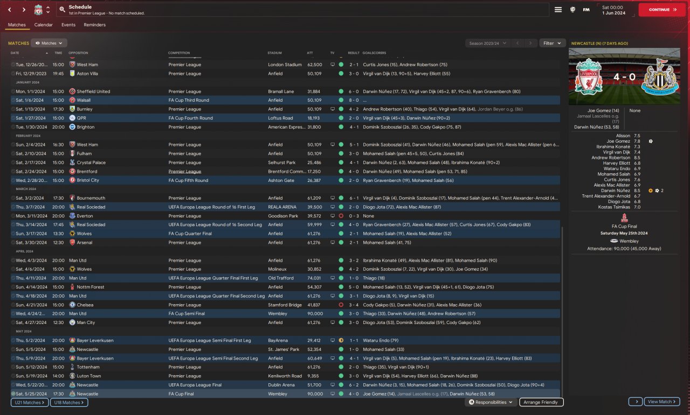Tick the selection circle for the QPR match
The image size is (690, 415).
tap(13, 118)
